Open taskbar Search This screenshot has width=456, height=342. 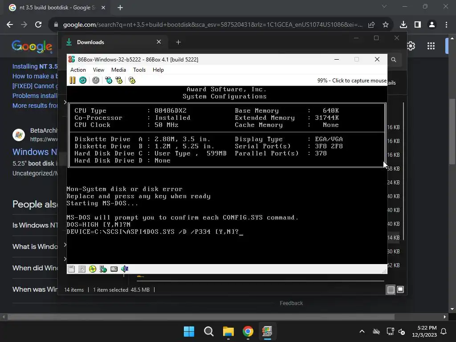208,331
